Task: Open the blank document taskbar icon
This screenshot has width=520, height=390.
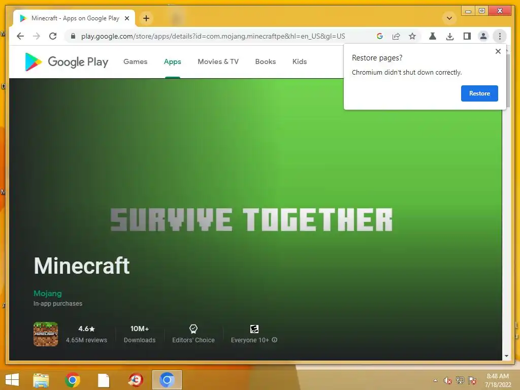Action: [x=104, y=380]
